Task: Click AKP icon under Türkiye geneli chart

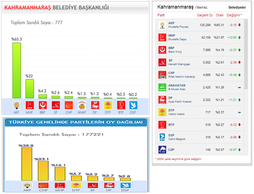Action: [27, 185]
